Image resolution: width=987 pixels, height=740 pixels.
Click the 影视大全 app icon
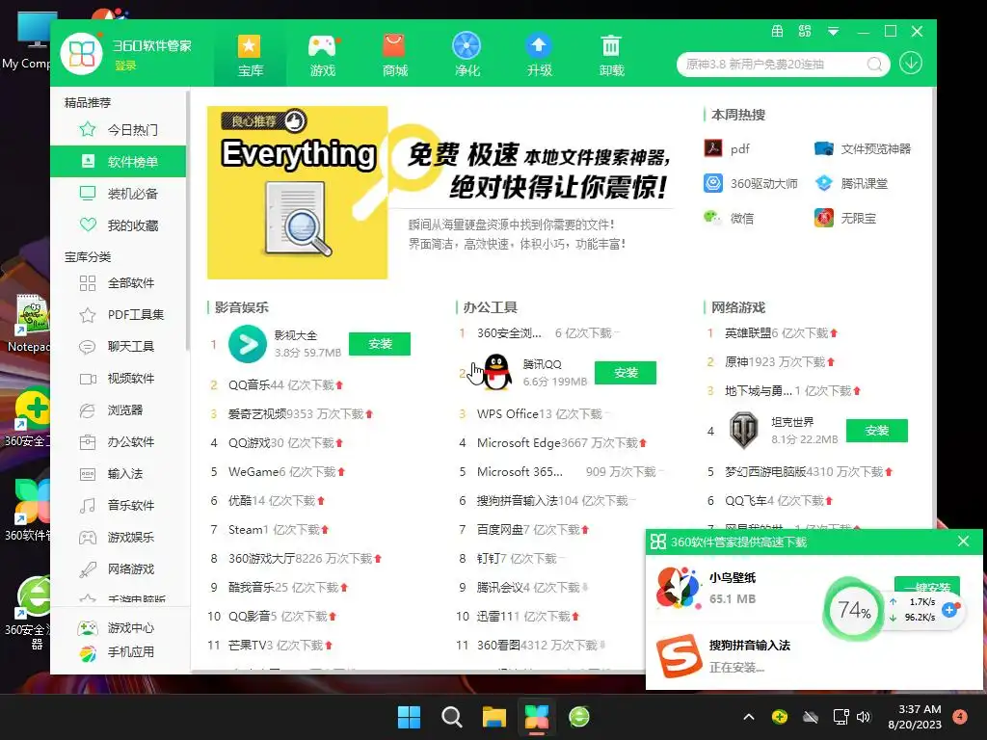click(248, 344)
